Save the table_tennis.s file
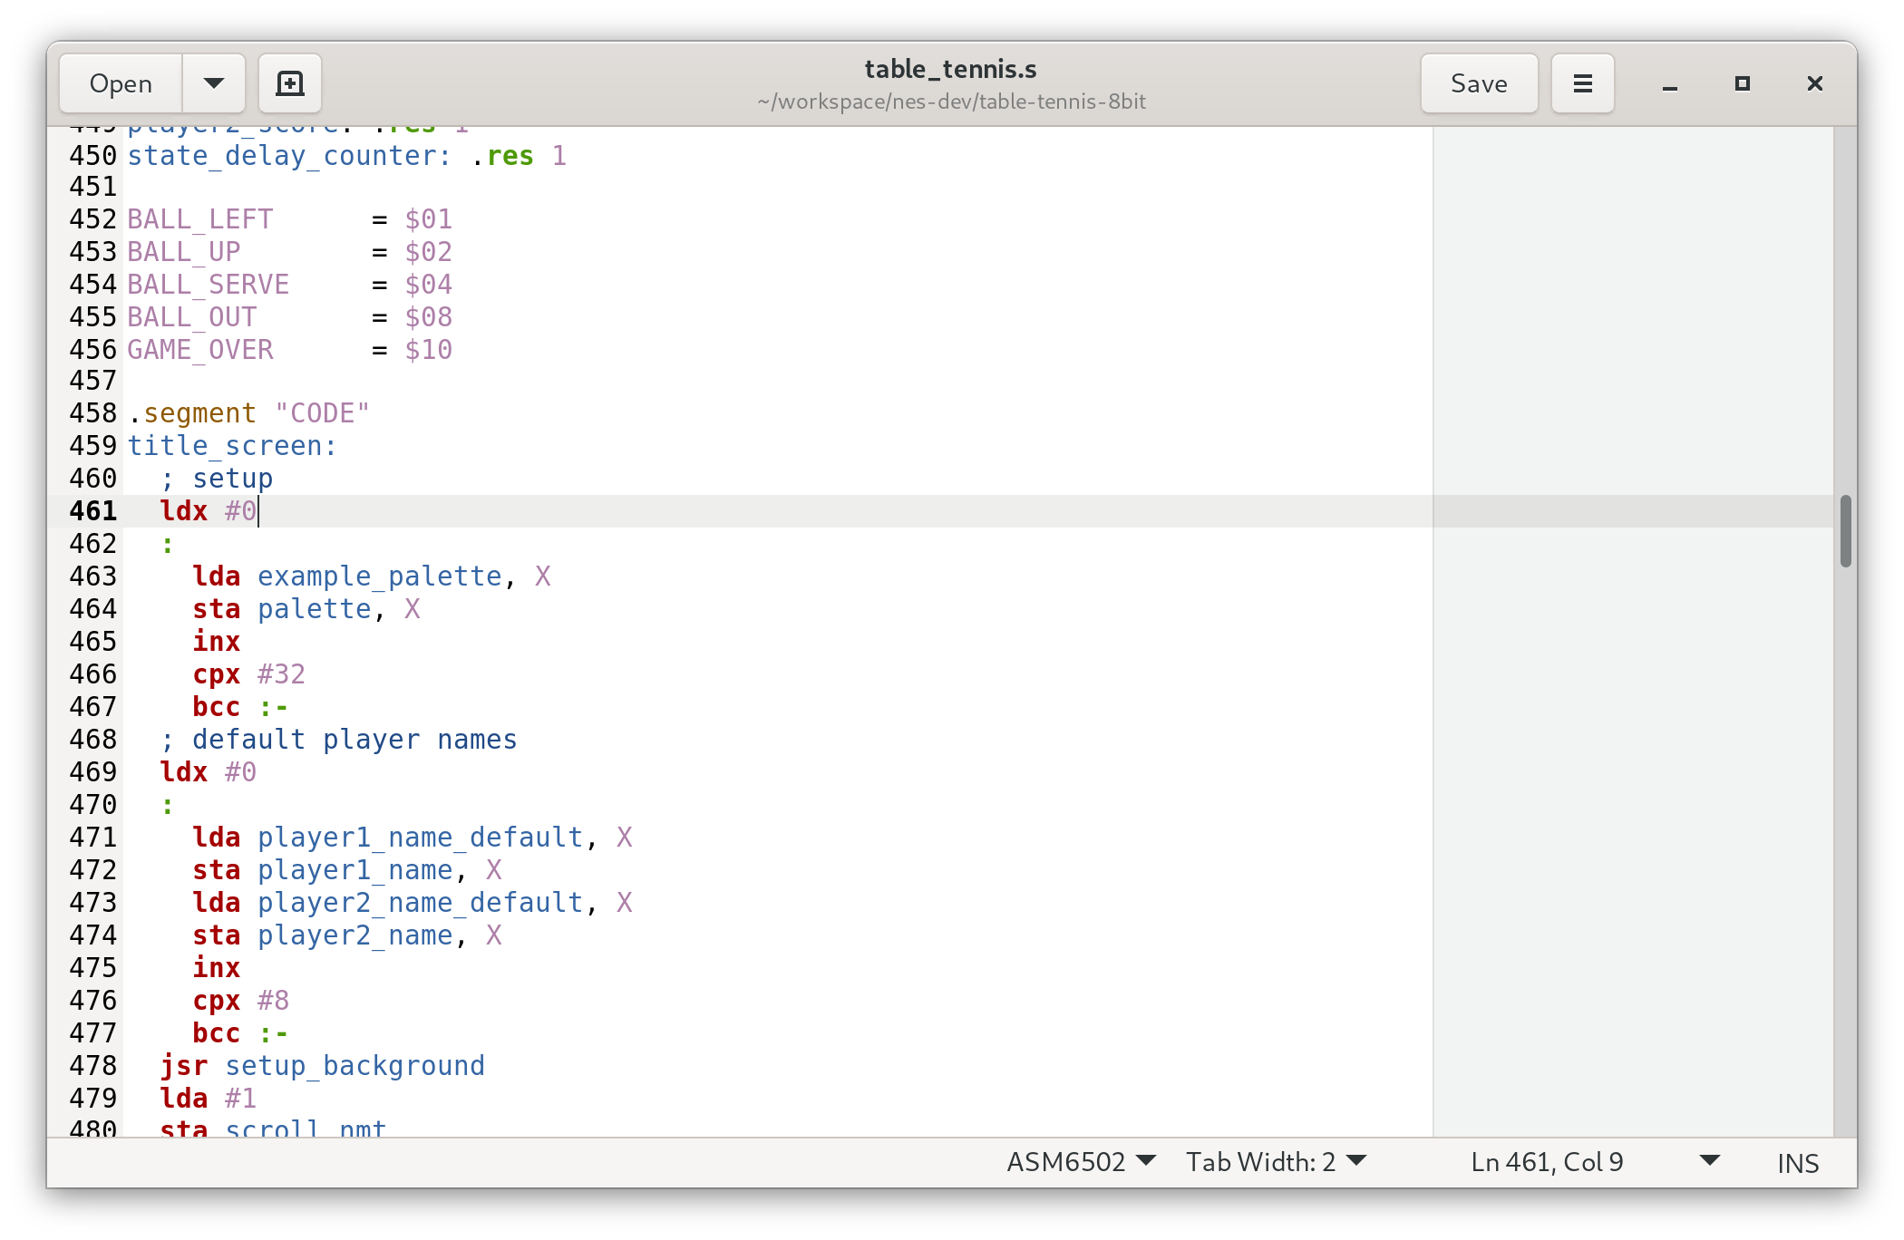Viewport: 1904px width, 1240px height. click(1478, 83)
